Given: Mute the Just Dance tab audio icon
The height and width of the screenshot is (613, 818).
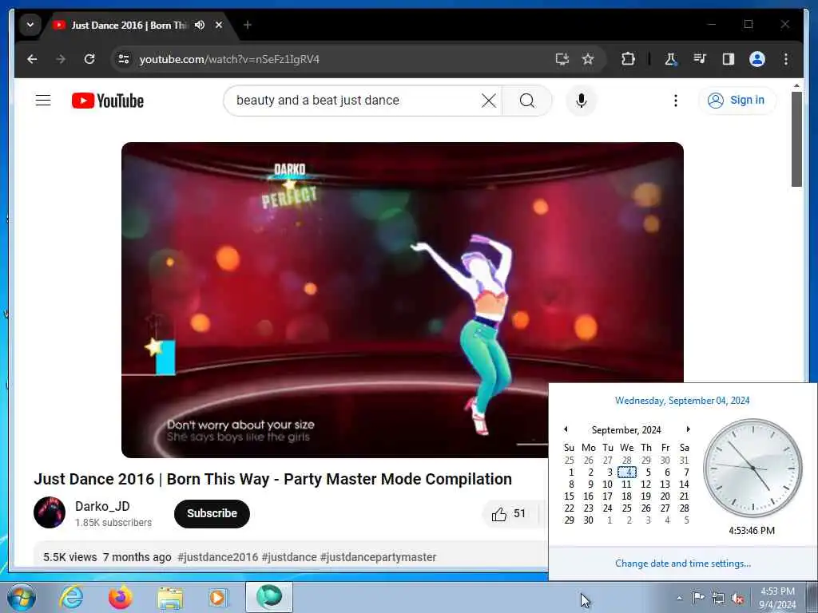Looking at the screenshot, I should click(x=199, y=25).
